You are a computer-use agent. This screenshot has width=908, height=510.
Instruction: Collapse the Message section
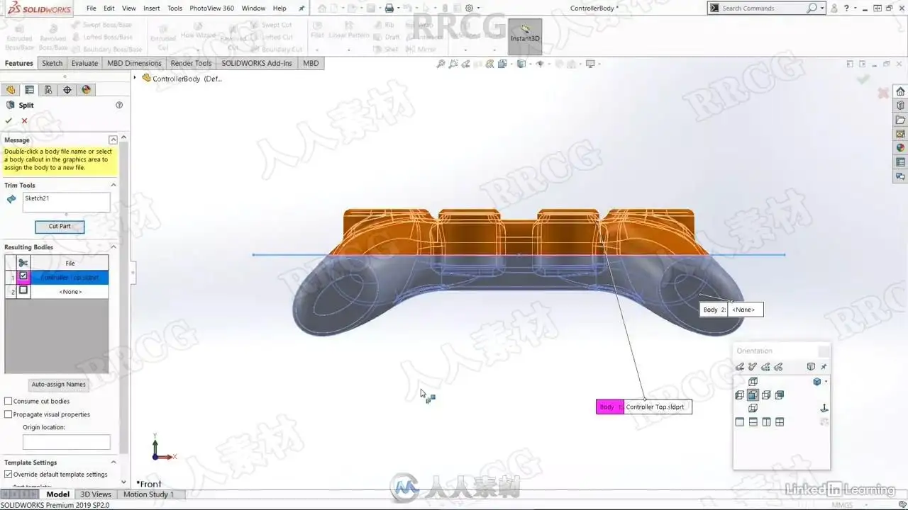pos(113,140)
